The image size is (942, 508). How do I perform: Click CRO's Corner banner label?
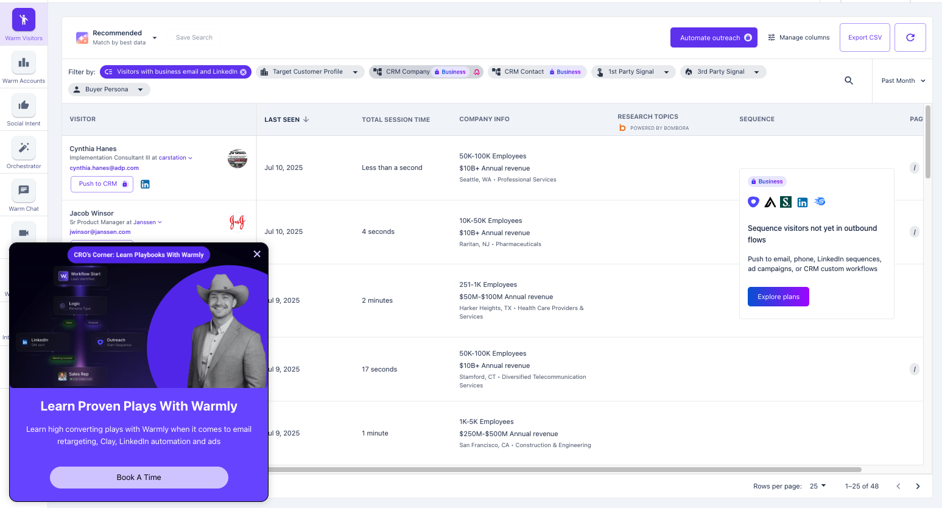pyautogui.click(x=139, y=255)
